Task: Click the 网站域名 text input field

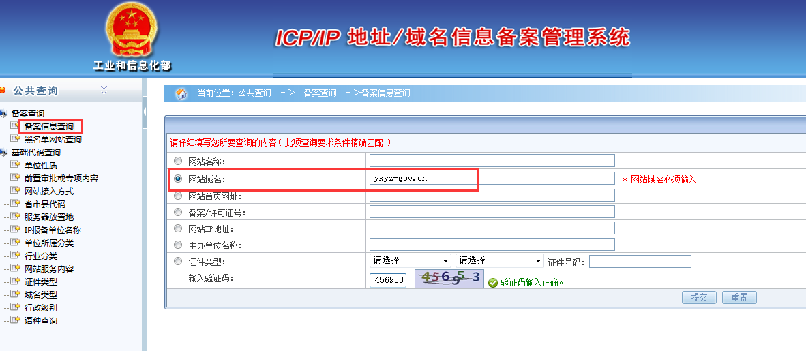Action: click(x=492, y=179)
